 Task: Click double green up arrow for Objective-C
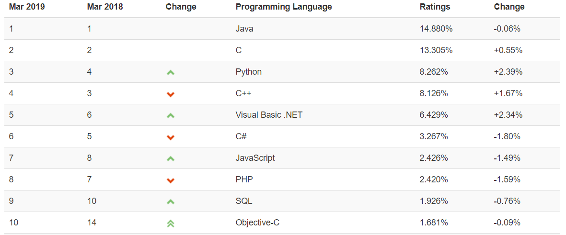tap(171, 223)
